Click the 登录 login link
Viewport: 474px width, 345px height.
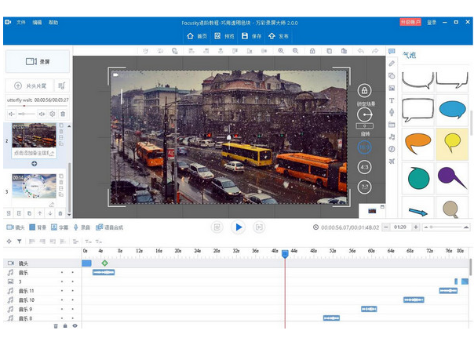click(432, 23)
